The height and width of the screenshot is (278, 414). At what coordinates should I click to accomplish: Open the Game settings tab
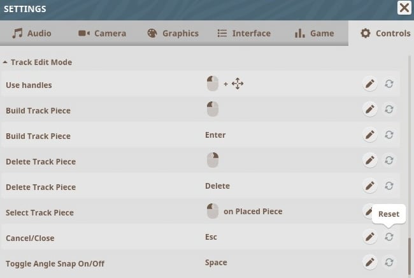point(314,33)
